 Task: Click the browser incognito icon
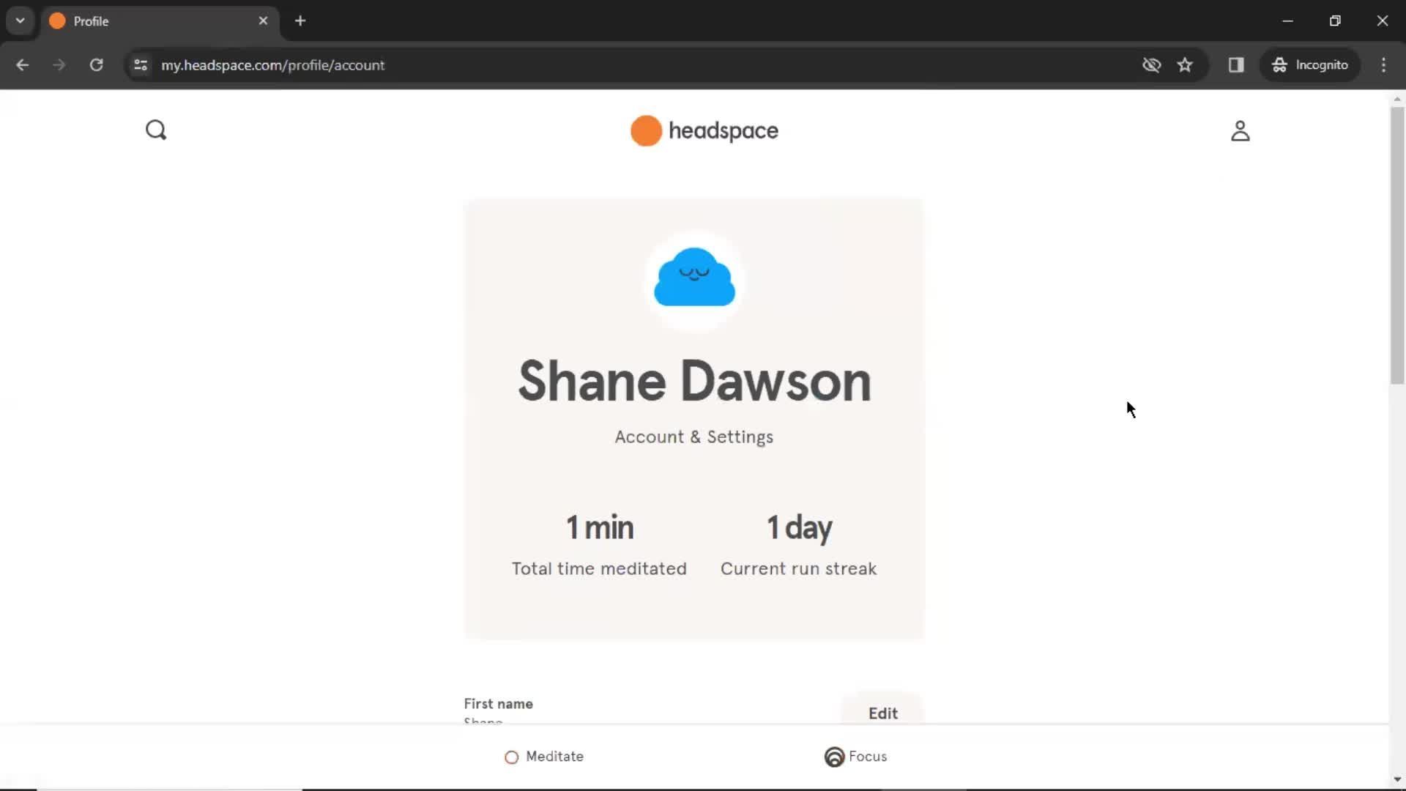pos(1279,64)
